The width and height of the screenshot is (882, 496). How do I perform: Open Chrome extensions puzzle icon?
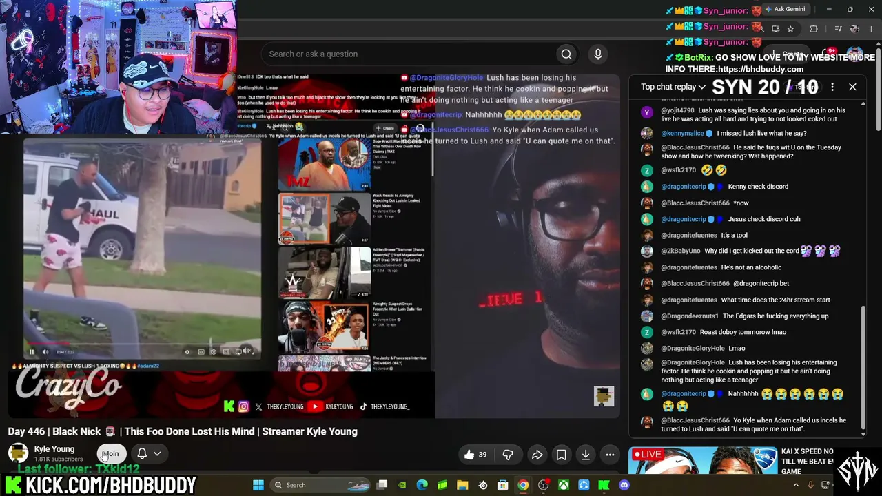(x=814, y=29)
